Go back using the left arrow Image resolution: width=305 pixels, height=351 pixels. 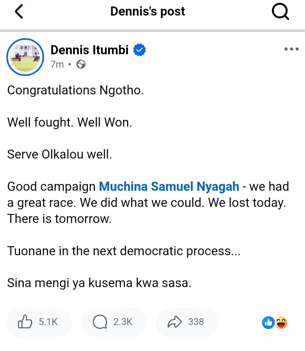[x=19, y=12]
